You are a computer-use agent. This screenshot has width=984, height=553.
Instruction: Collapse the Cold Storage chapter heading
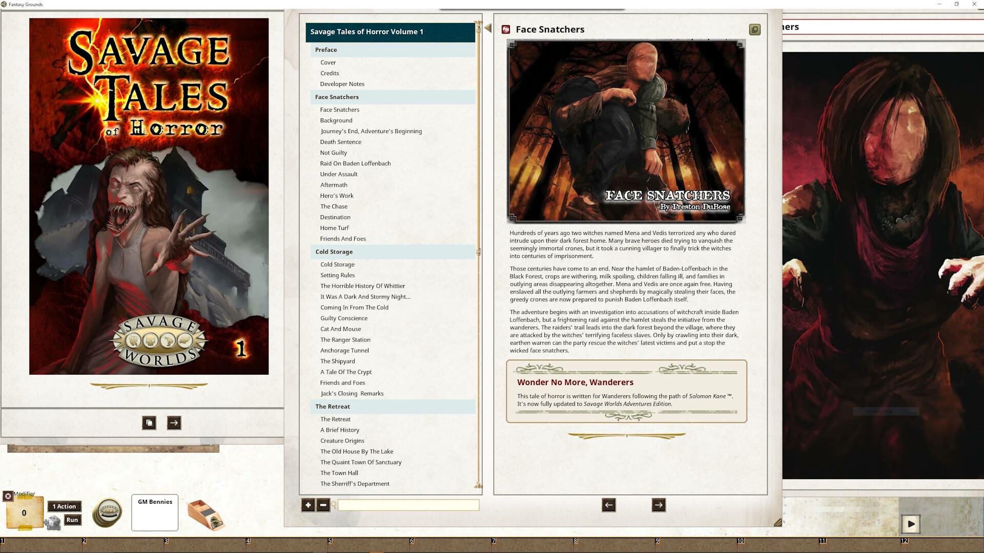pos(334,251)
